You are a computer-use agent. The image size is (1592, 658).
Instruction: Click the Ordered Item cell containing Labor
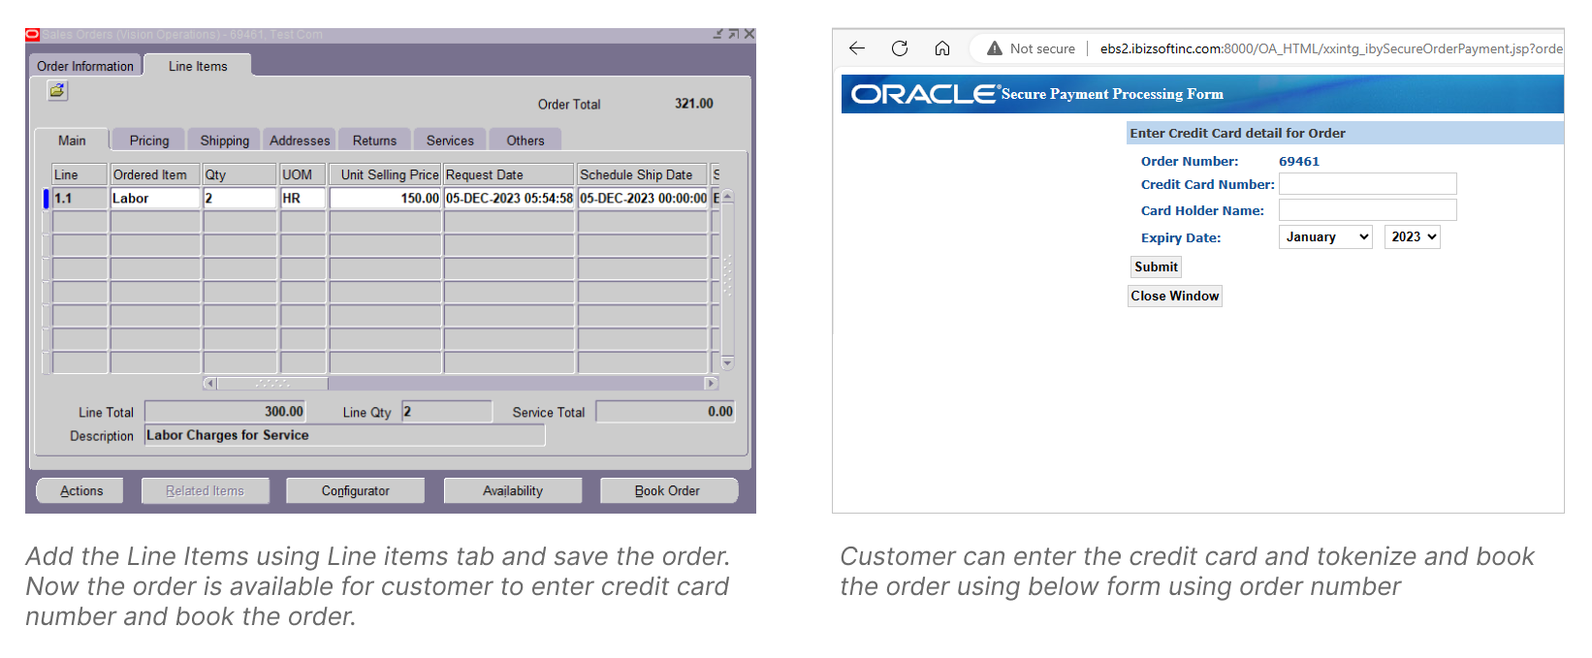(155, 198)
